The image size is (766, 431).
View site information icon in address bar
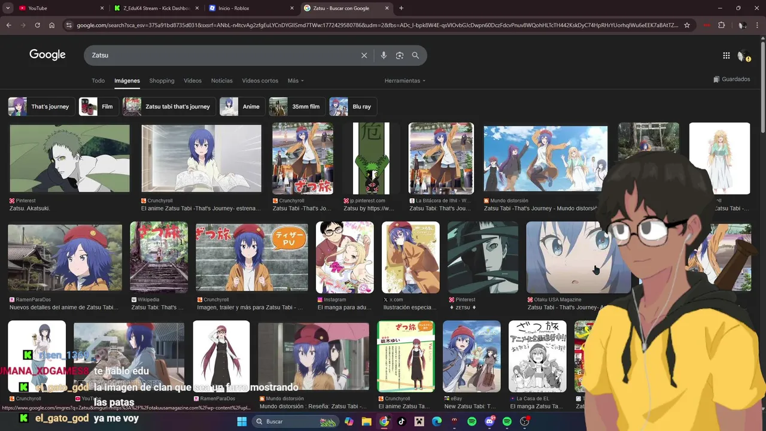(69, 25)
